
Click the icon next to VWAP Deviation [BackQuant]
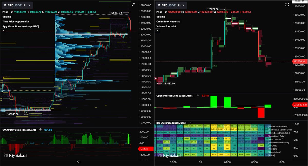click(x=40, y=130)
